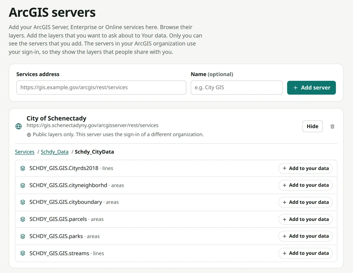Add cityneighborhd layer to your data
353x273 pixels.
click(305, 185)
